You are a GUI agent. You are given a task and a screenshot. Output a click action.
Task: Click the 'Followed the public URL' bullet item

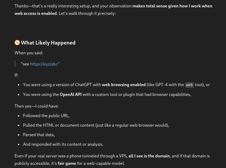[x=46, y=116]
